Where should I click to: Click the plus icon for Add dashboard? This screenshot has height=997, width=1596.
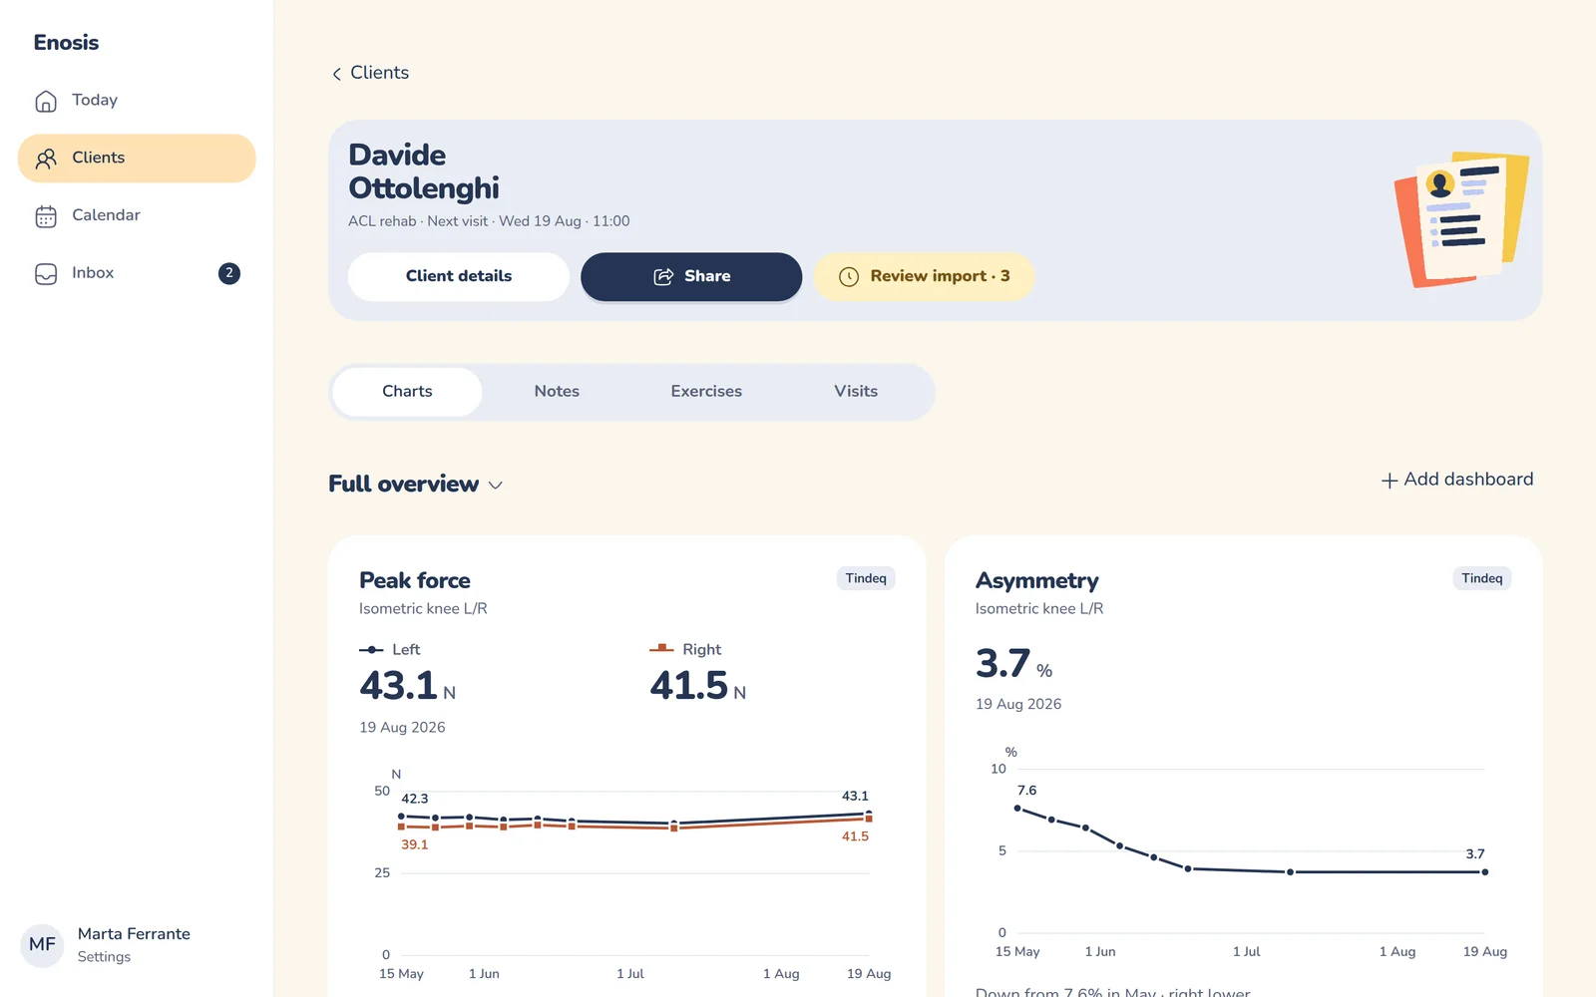[1389, 481]
